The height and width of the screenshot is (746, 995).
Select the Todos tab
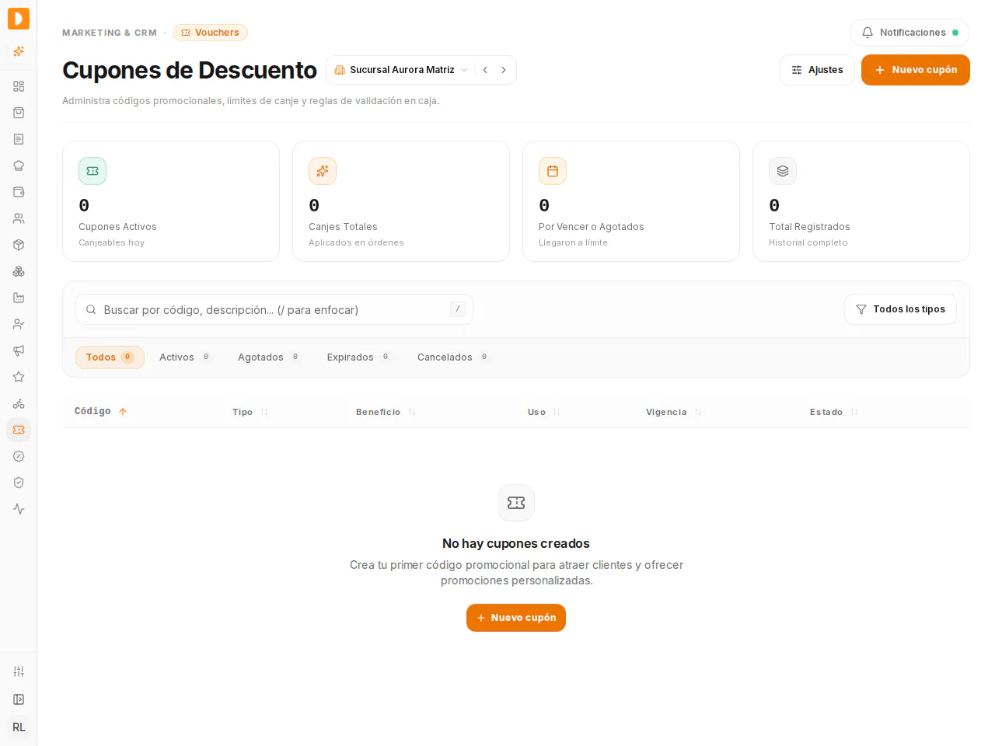(x=110, y=357)
